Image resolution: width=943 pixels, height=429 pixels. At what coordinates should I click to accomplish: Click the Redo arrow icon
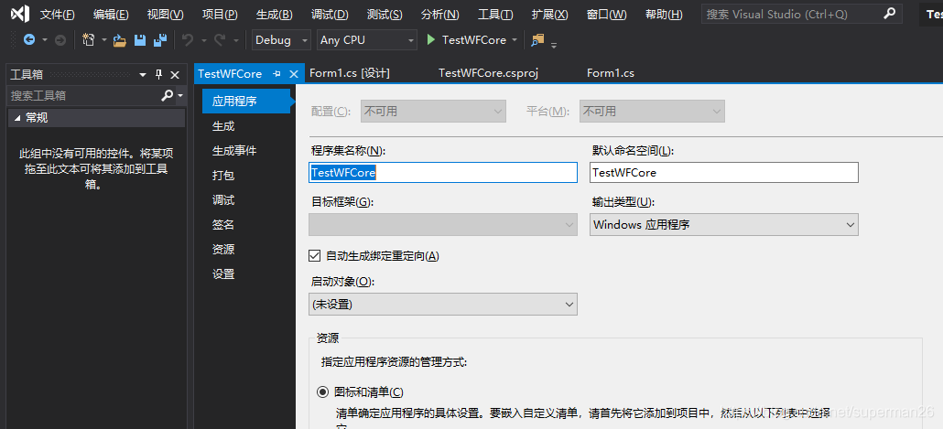point(220,40)
